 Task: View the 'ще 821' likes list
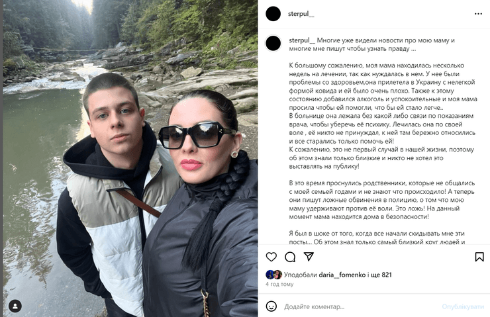(x=381, y=275)
